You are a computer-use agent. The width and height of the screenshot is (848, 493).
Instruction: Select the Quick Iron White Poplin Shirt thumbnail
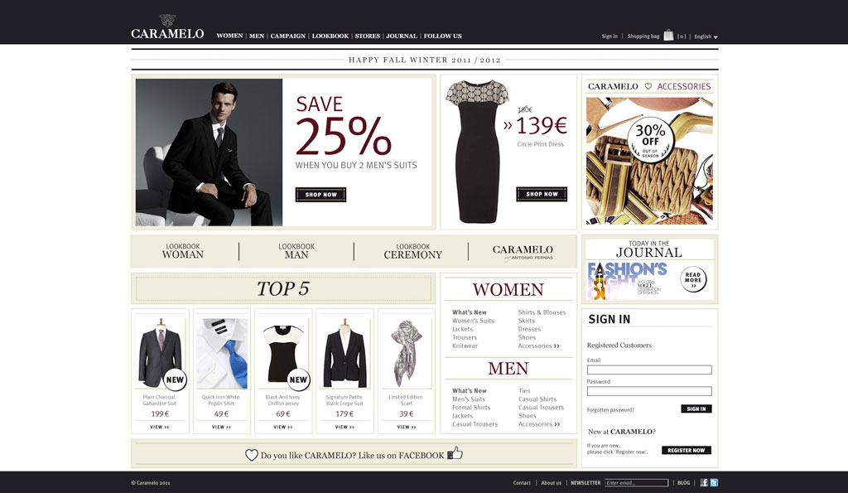[222, 353]
